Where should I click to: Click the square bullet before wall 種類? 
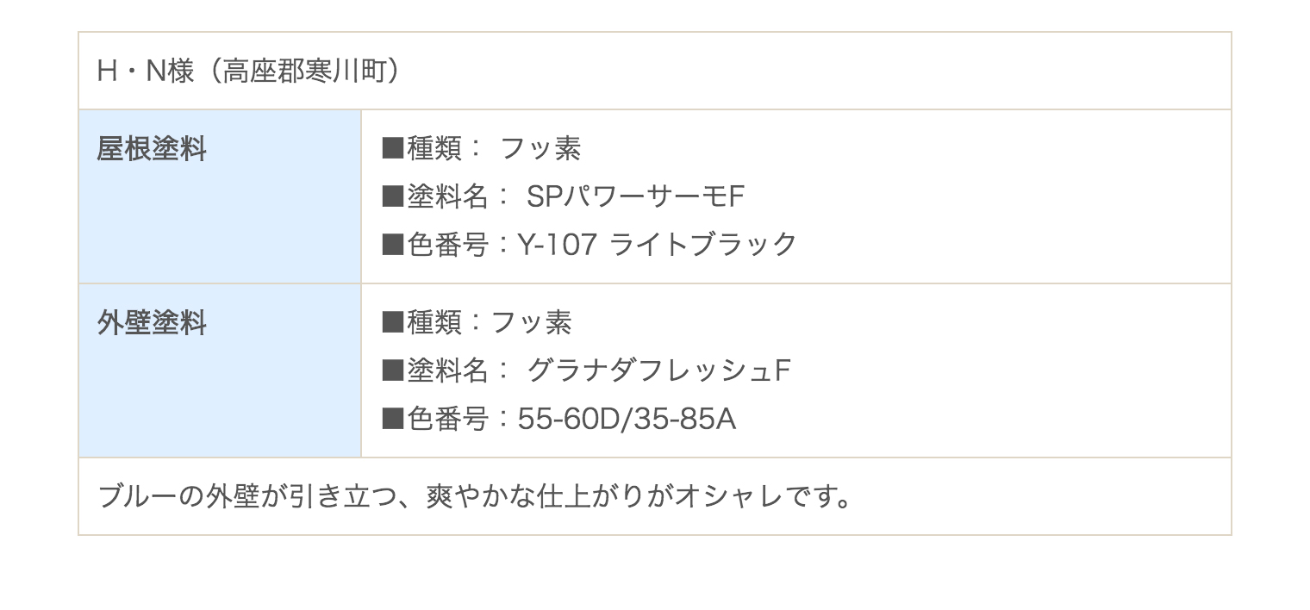pos(393,324)
